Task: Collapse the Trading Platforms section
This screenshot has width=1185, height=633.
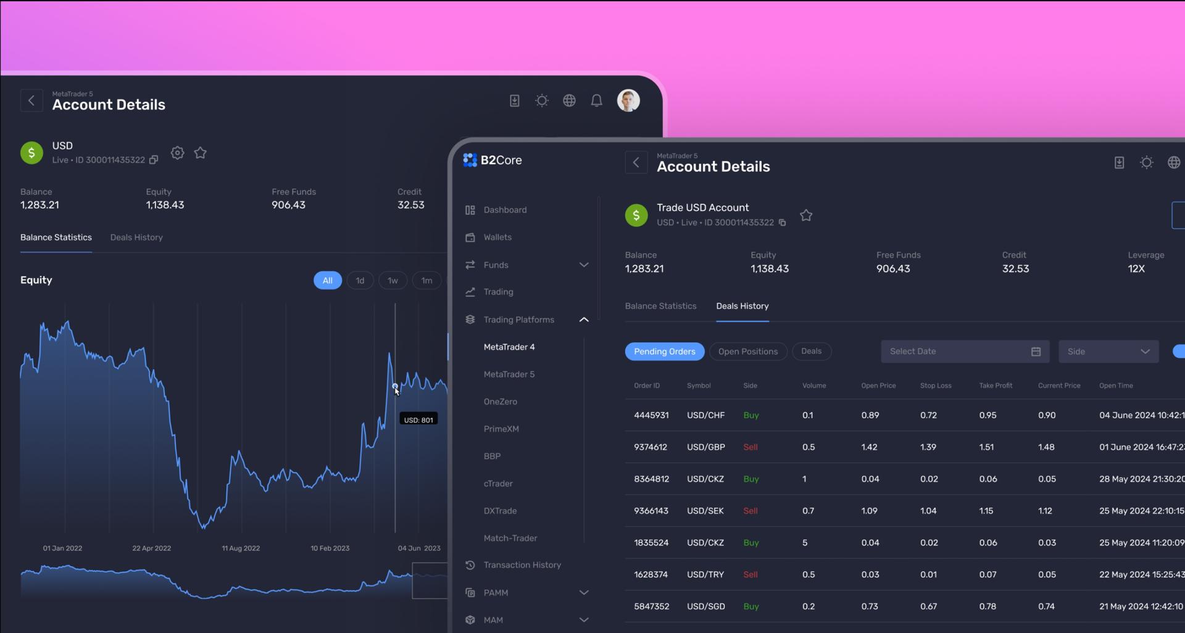Action: click(583, 320)
